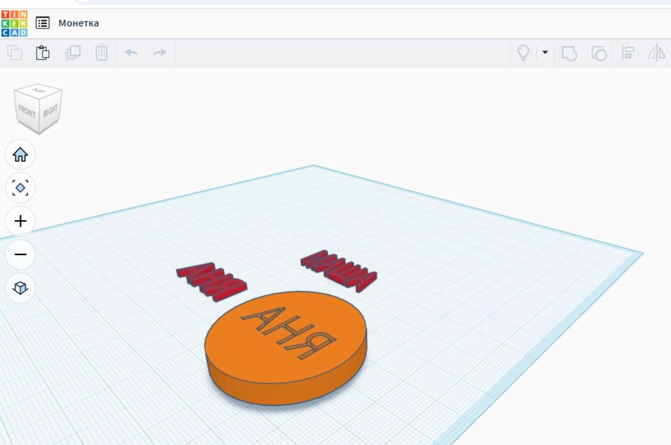671x445 pixels.
Task: Click the Group shapes icon
Action: pyautogui.click(x=569, y=53)
